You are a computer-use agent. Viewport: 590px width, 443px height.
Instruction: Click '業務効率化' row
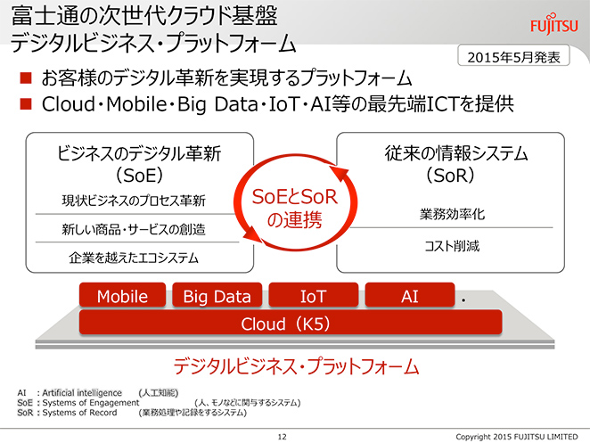[452, 214]
